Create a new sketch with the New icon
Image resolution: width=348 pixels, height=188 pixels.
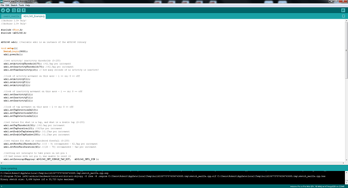pos(14,10)
